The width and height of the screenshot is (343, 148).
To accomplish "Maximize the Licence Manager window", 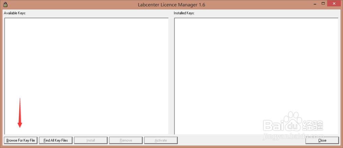I will (x=323, y=3).
